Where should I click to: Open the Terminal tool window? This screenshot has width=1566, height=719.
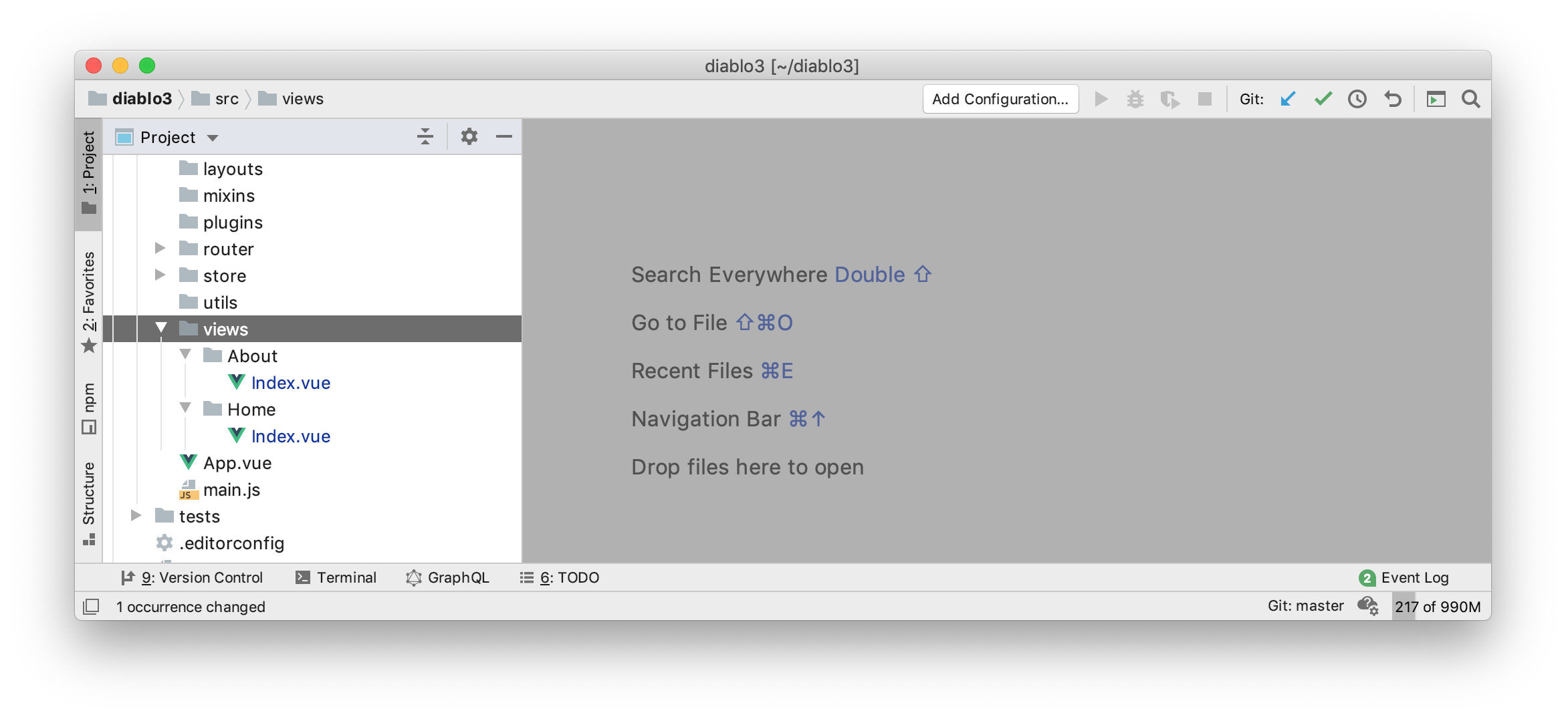(x=336, y=577)
